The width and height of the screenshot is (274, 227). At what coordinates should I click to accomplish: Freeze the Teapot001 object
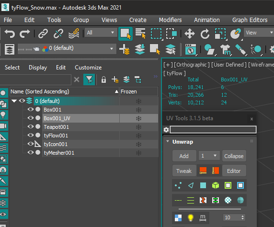pos(138,127)
